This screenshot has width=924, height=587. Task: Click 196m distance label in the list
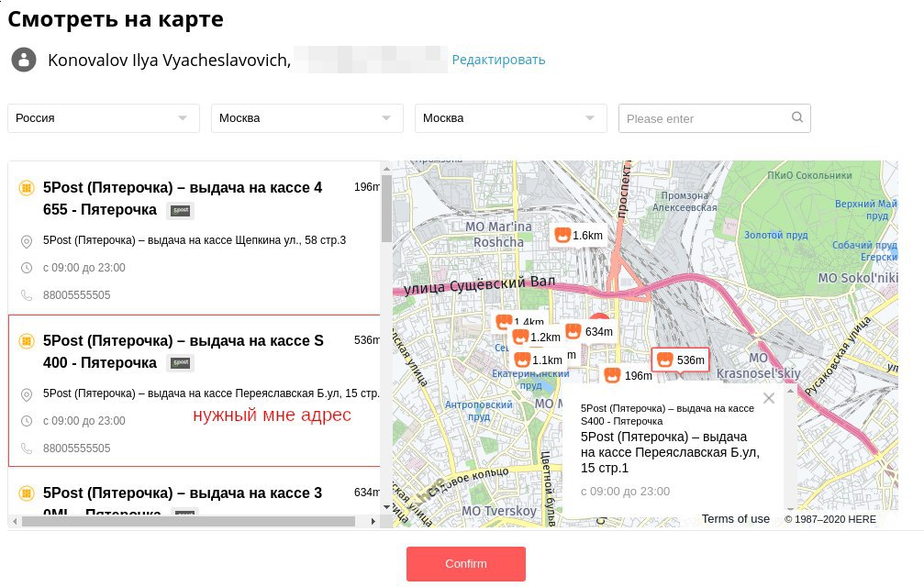click(x=366, y=187)
